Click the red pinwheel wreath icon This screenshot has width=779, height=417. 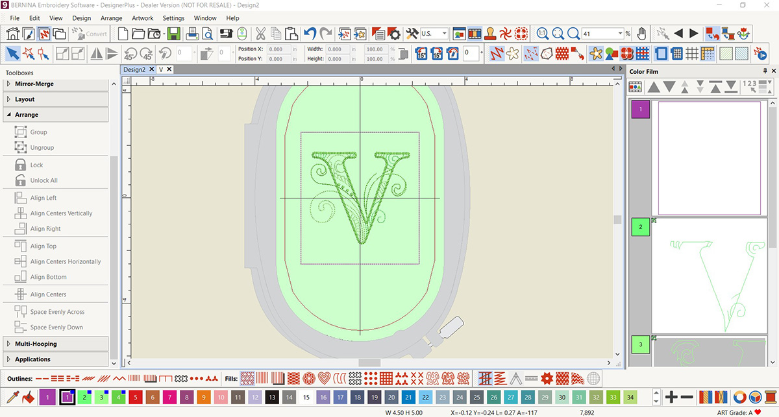click(506, 33)
